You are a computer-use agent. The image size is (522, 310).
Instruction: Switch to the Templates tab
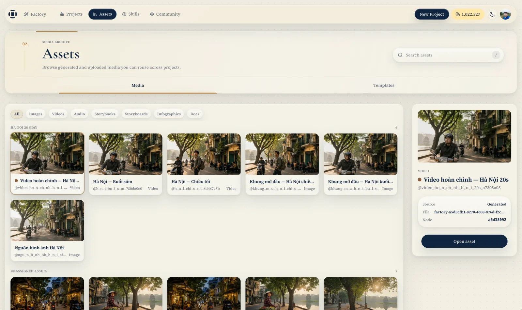[x=384, y=85]
